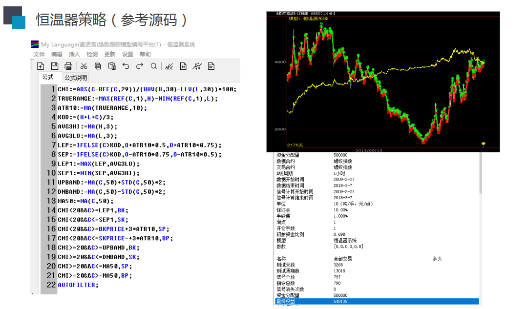Viewport: 528px width, 309px height.
Task: Click the K线周期 1小时 row
Action: [311, 173]
